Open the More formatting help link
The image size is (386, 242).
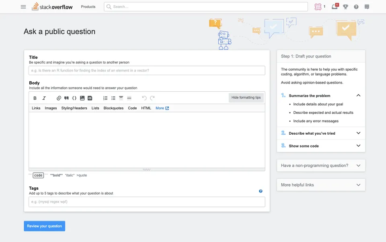point(162,108)
